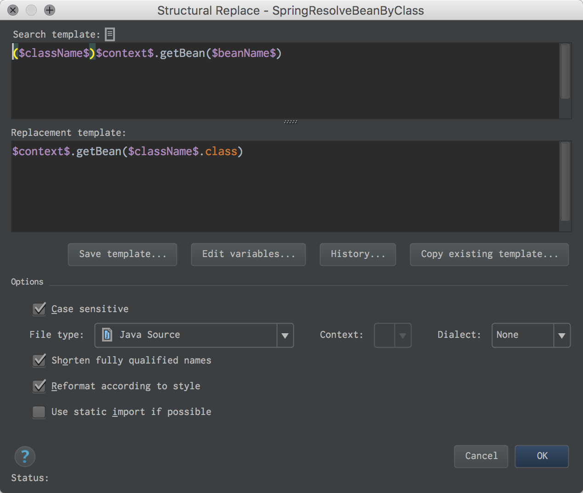Focus the Replacement template text area

[x=285, y=186]
